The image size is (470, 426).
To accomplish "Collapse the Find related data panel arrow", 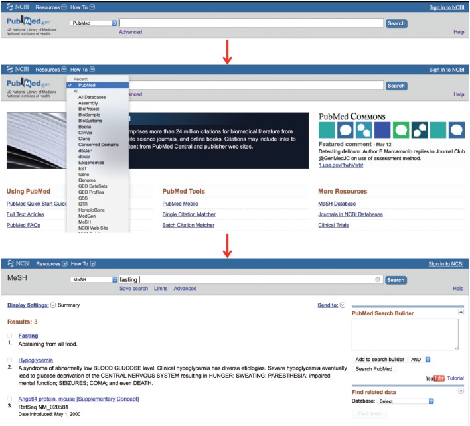I will pos(461,391).
